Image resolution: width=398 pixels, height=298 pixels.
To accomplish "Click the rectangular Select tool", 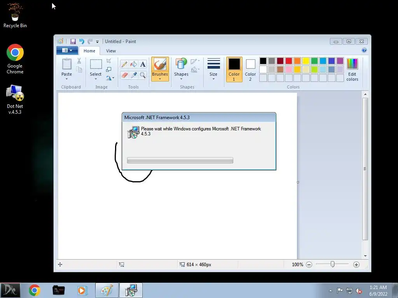I will [96, 64].
